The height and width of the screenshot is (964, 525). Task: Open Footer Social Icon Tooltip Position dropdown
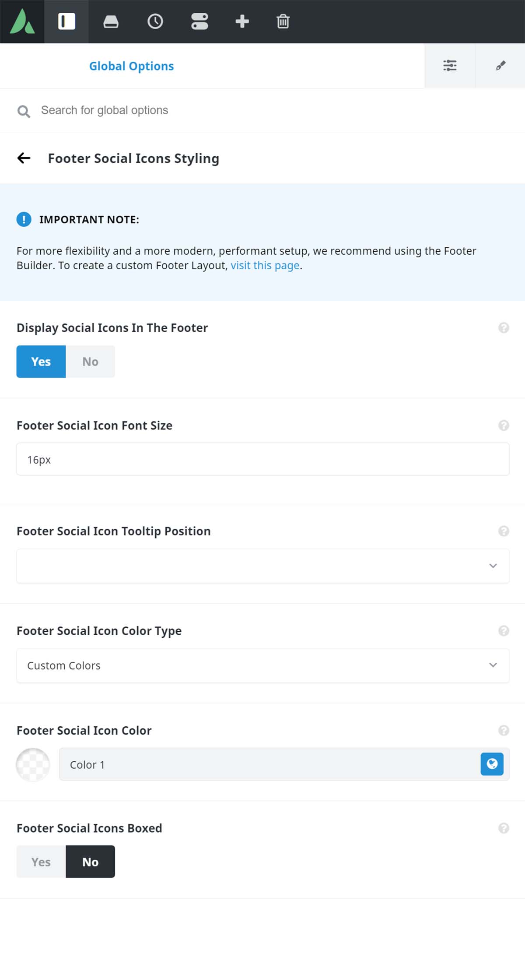pos(263,566)
